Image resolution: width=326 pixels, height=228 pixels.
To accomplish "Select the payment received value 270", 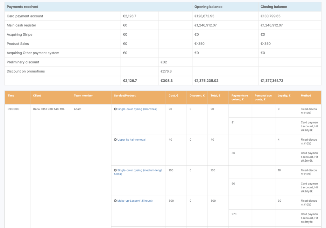I will pyautogui.click(x=234, y=214).
